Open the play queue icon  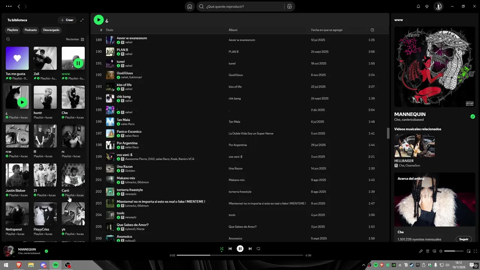(x=427, y=251)
